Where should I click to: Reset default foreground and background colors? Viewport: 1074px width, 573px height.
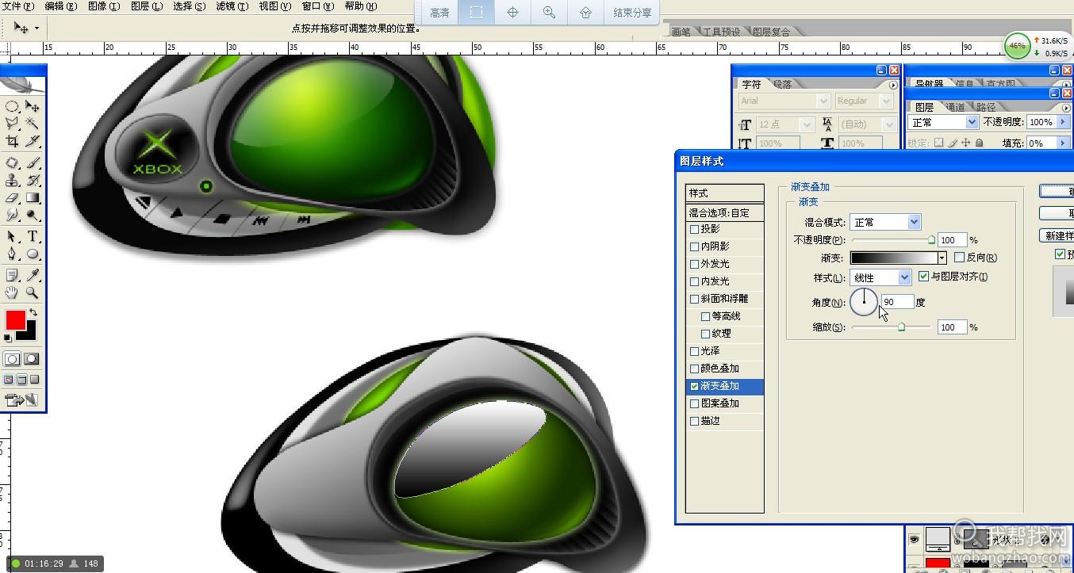tap(7, 338)
